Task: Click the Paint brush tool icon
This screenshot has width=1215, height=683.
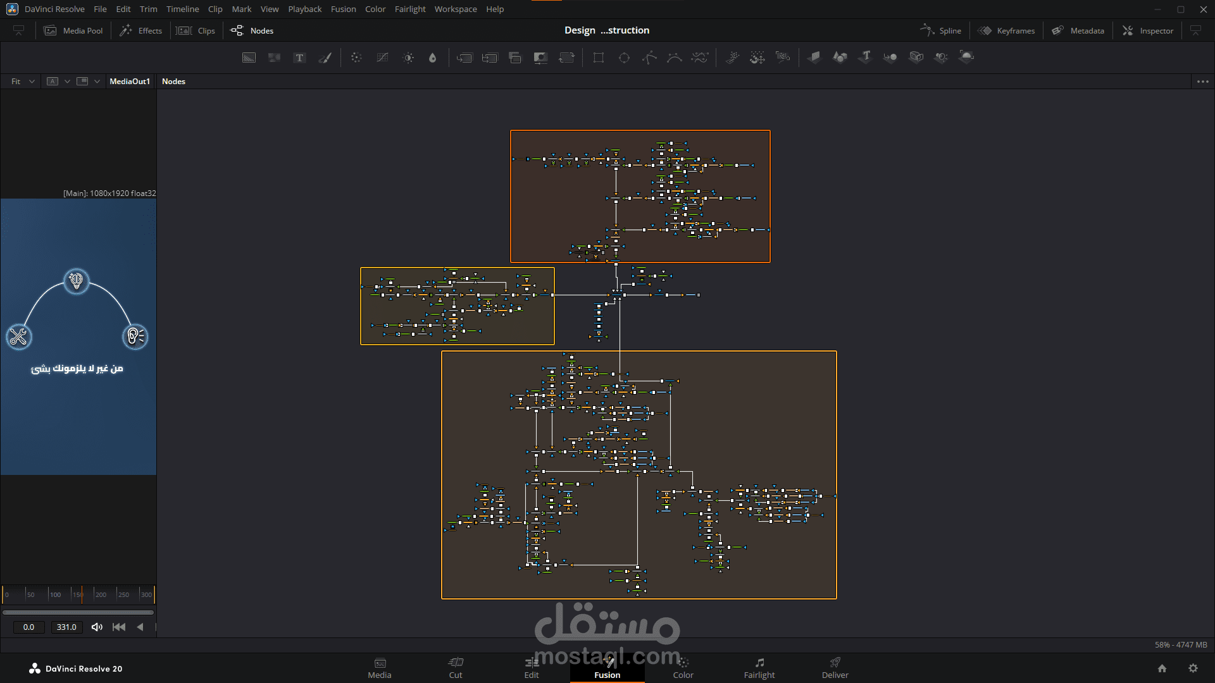Action: [x=325, y=58]
